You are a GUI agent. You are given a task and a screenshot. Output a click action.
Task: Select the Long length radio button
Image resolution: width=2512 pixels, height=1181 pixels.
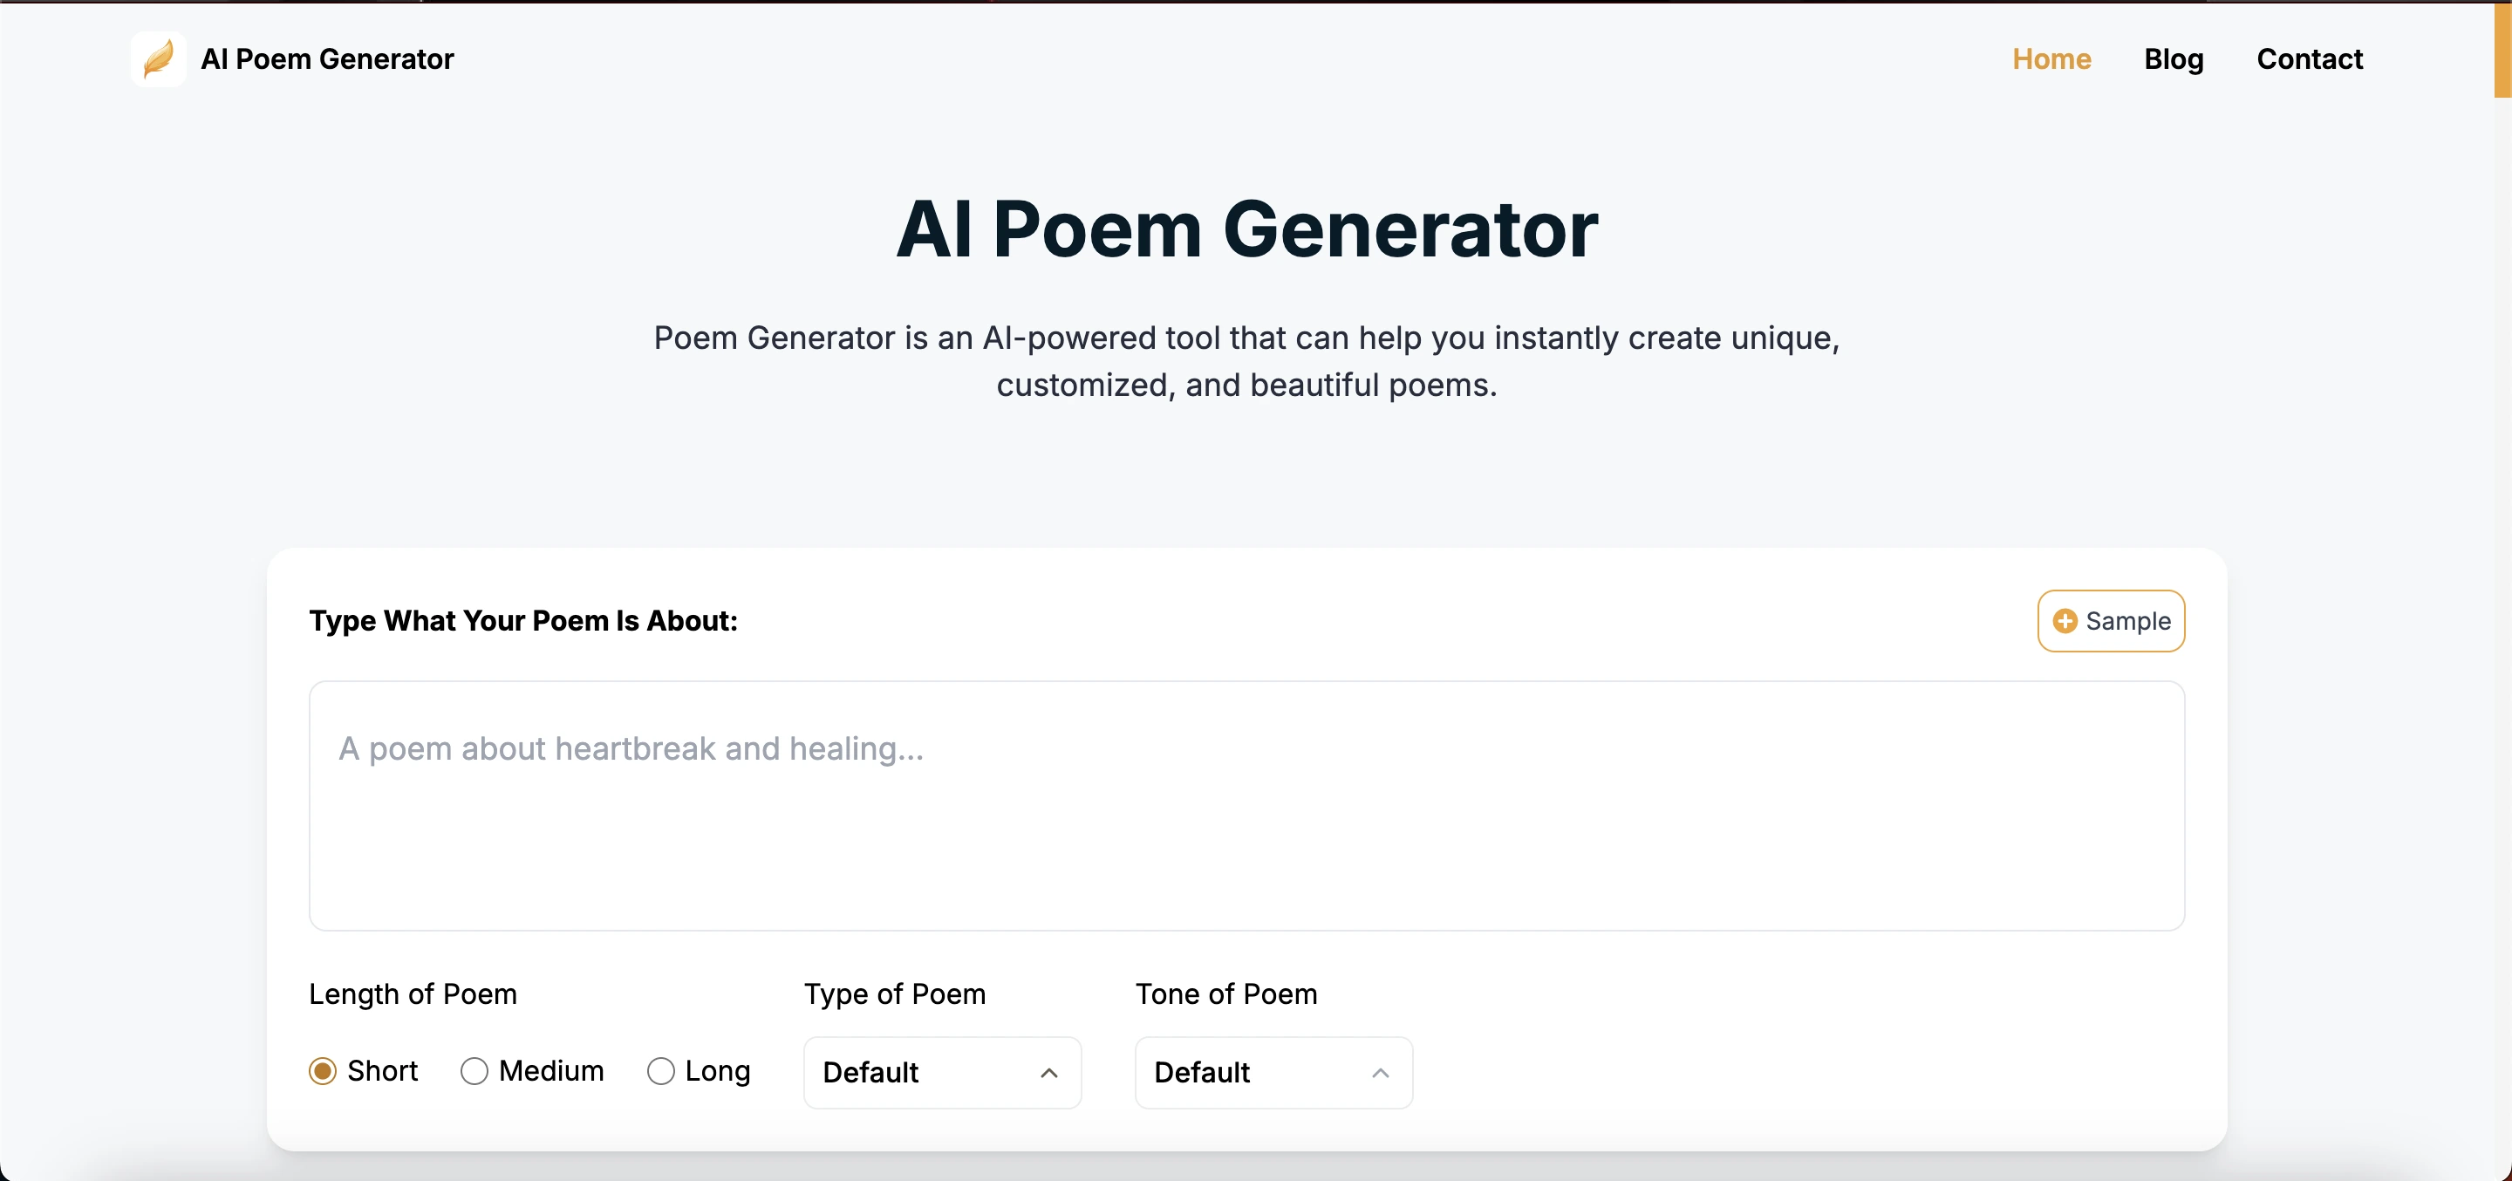point(660,1071)
